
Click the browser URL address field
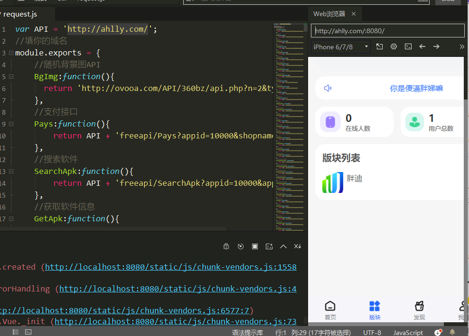(x=387, y=30)
